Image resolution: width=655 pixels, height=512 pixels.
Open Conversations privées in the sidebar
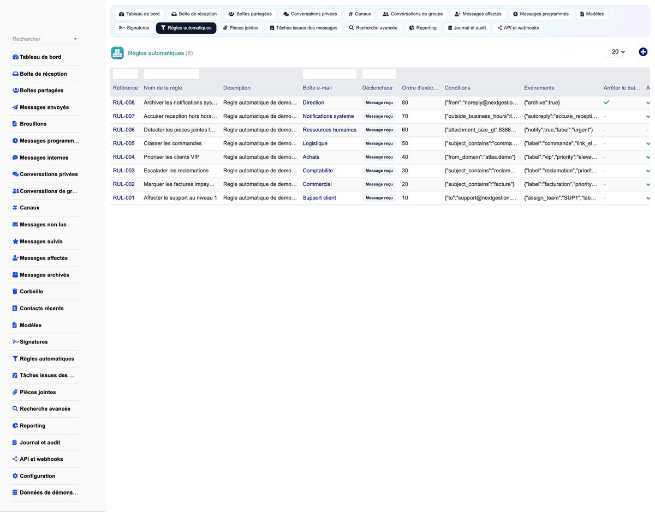point(45,174)
